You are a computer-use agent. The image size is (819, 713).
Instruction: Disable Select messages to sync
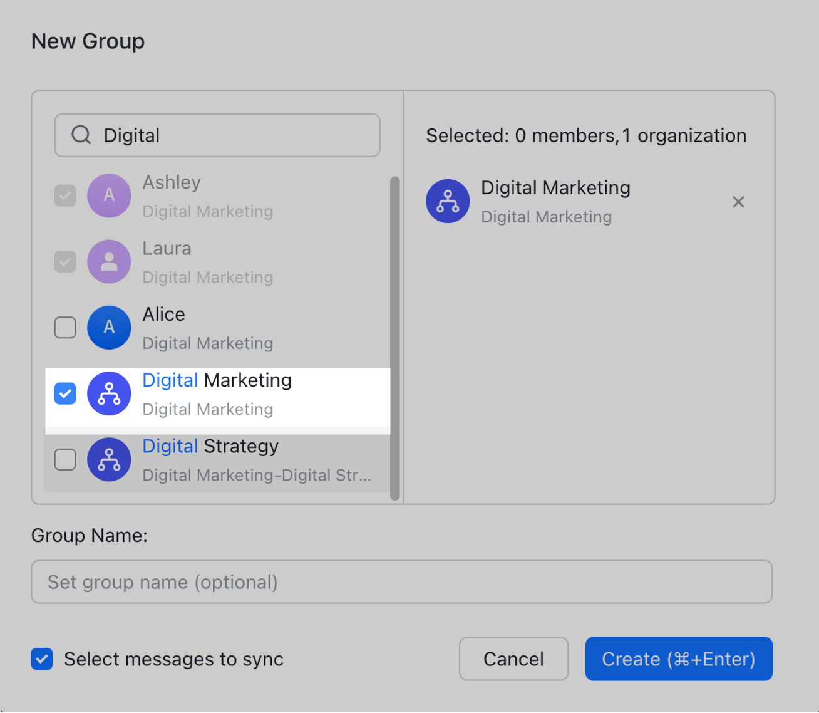point(41,658)
